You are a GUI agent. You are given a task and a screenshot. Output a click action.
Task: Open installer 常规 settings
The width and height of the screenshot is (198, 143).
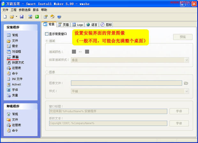[12, 35]
